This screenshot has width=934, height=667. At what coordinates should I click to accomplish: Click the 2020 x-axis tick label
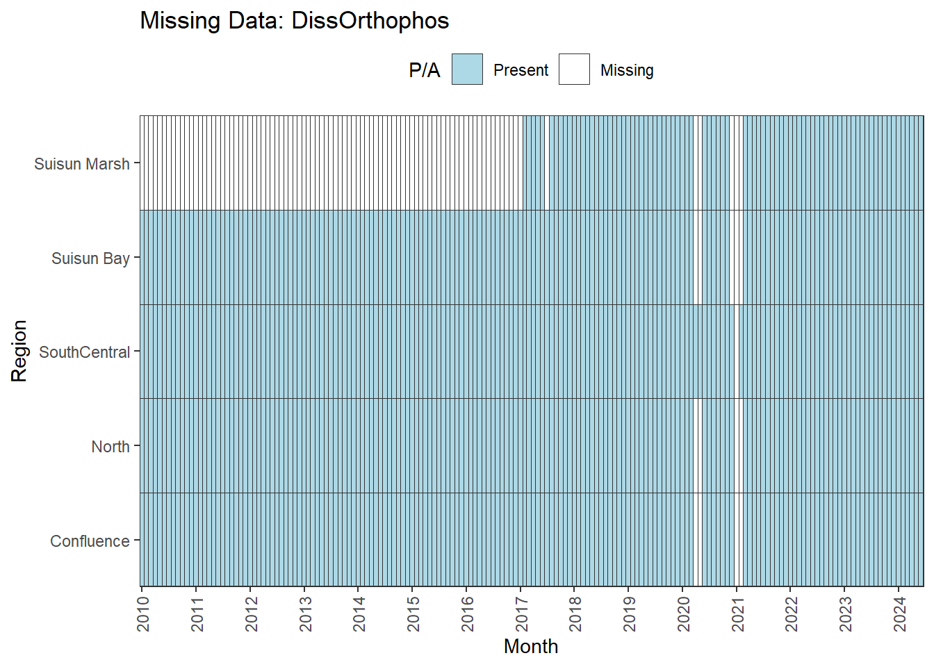(x=684, y=614)
